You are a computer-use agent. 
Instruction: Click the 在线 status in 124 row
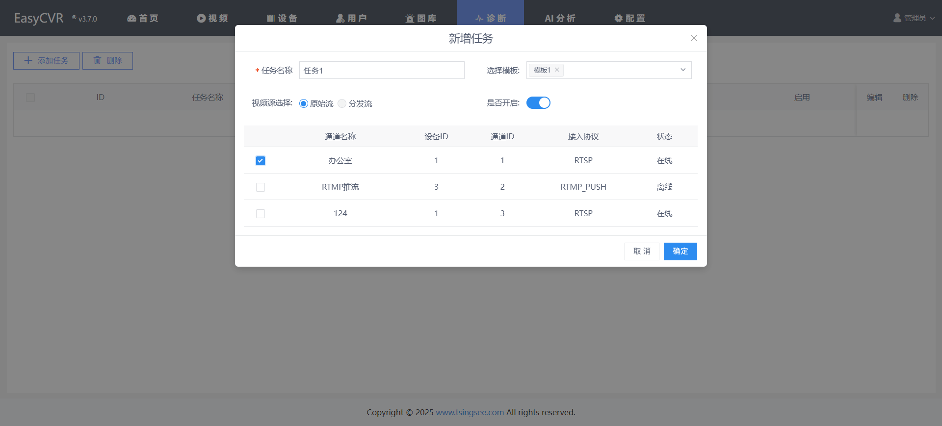[x=665, y=213]
